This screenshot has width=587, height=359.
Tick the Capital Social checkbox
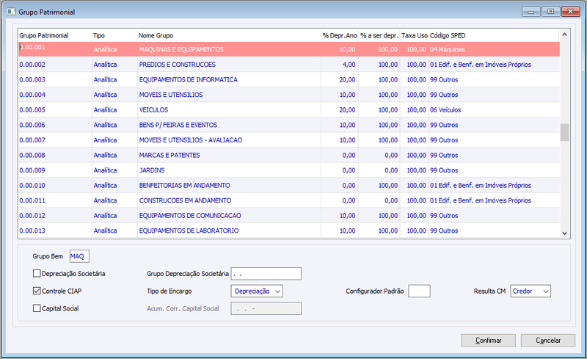[x=37, y=308]
